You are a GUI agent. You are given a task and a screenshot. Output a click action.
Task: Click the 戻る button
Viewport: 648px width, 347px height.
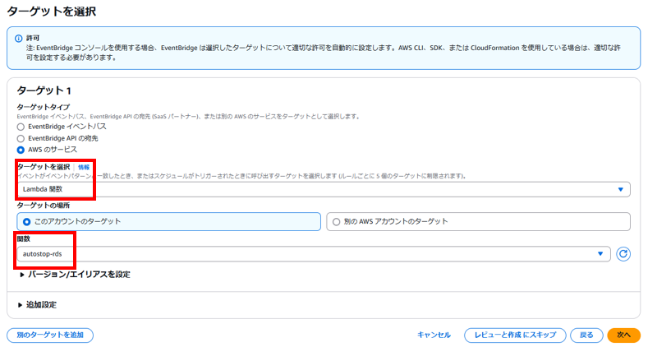586,335
